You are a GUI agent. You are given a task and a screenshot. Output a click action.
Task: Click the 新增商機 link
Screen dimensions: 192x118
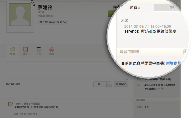(x=173, y=63)
